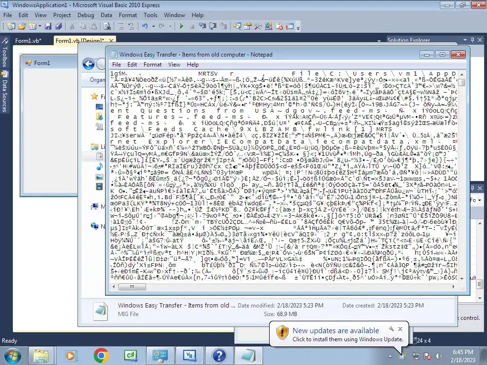Click Notepad's horizontal scrollbar thumb
The width and height of the screenshot is (487, 365).
[x=132, y=287]
